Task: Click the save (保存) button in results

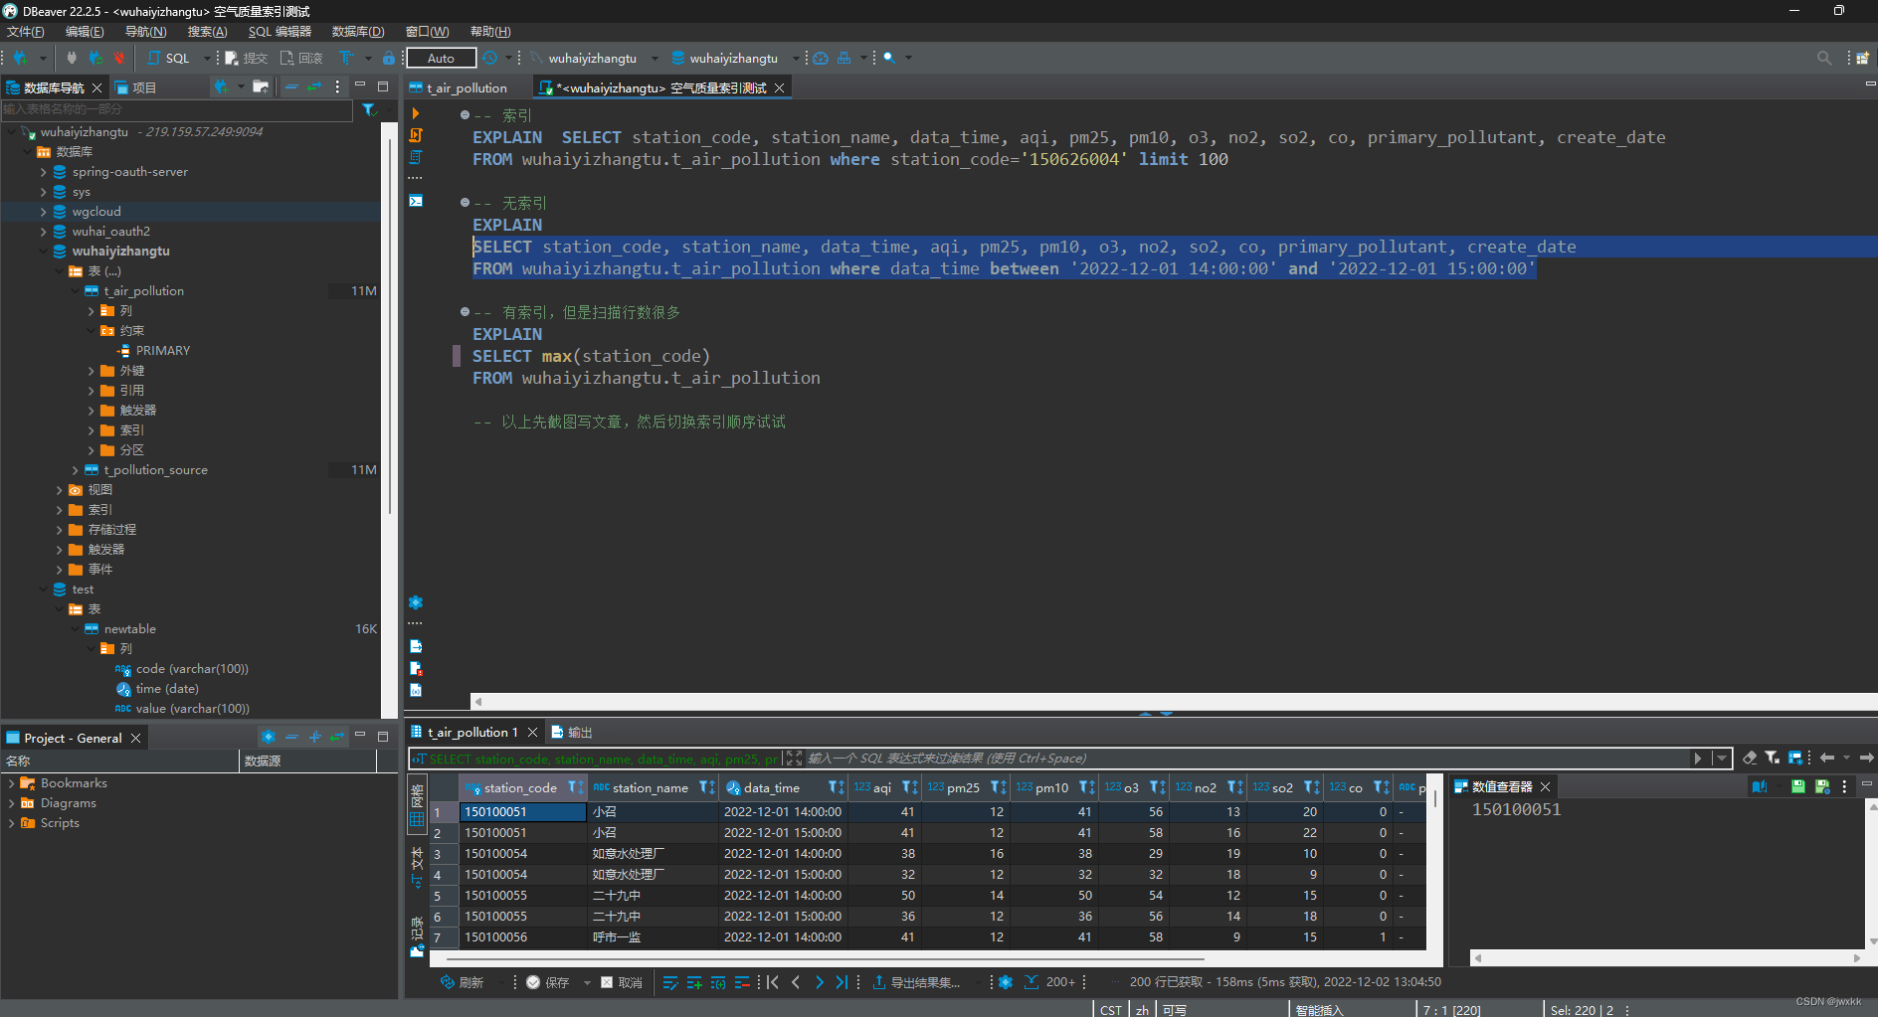Action: pyautogui.click(x=548, y=982)
